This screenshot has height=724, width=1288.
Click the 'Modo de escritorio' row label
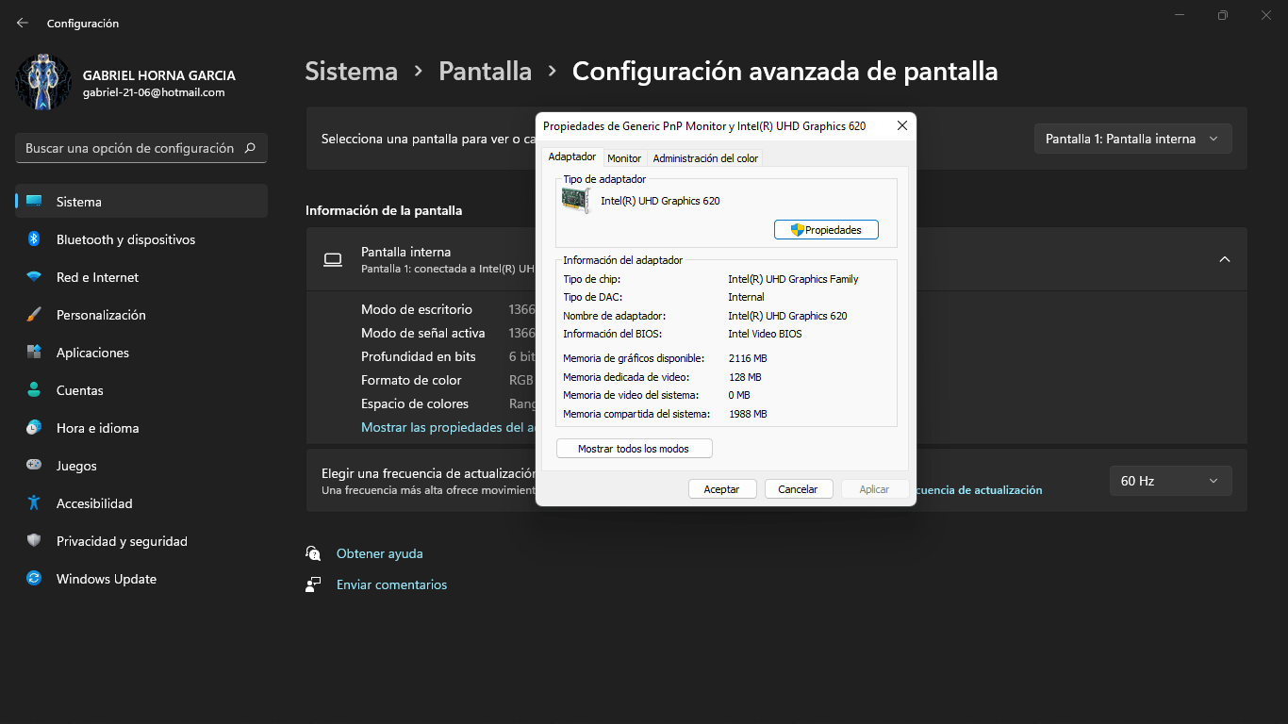click(417, 309)
